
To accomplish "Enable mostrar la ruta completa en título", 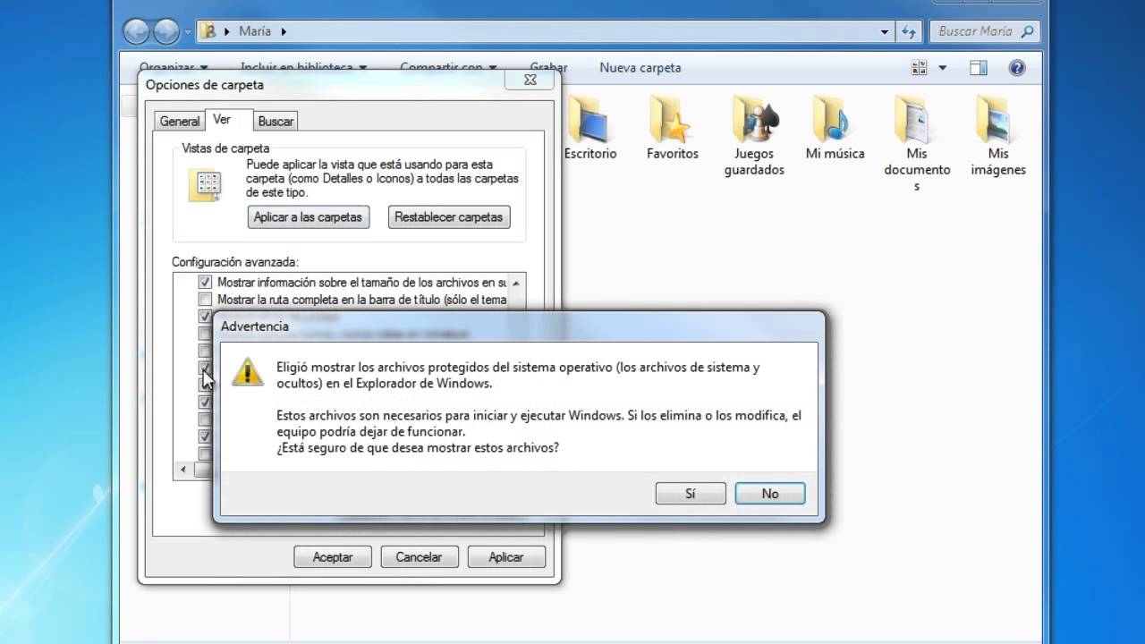I will [205, 299].
